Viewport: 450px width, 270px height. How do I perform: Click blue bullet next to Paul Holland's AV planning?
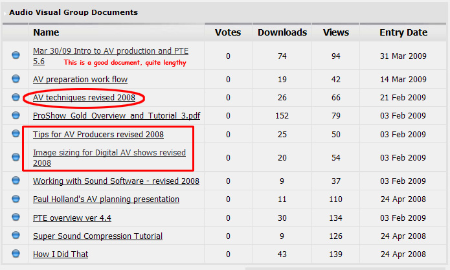(16, 200)
